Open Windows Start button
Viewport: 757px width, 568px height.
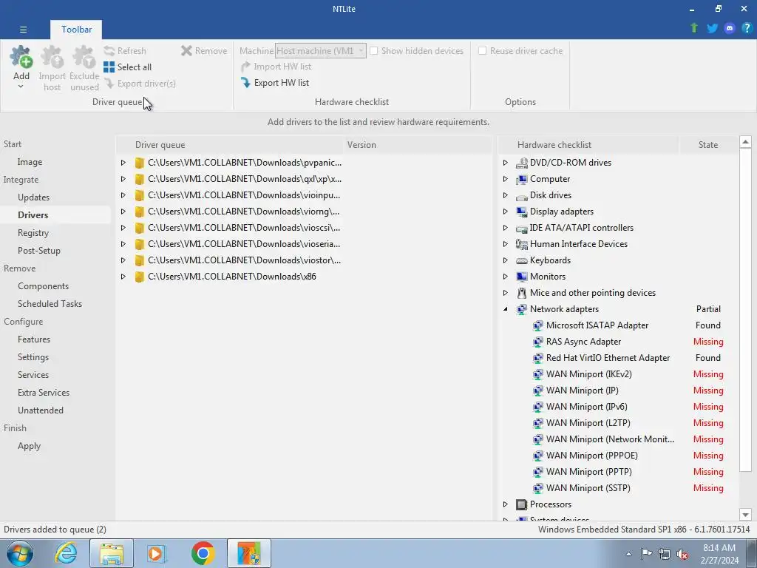point(19,553)
